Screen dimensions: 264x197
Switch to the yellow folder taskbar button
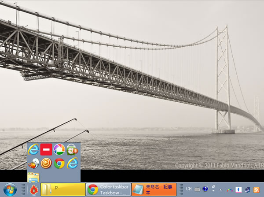pos(62,190)
